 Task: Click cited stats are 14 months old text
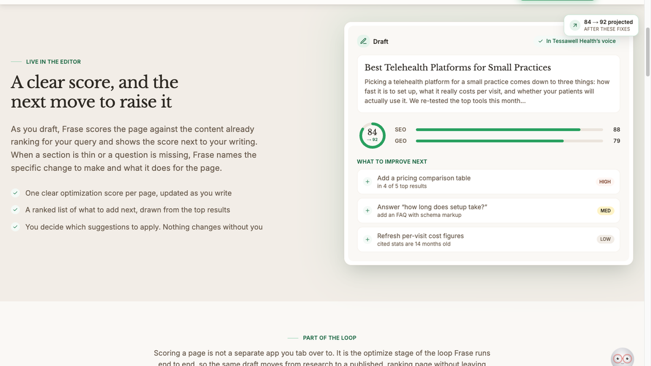coord(413,244)
